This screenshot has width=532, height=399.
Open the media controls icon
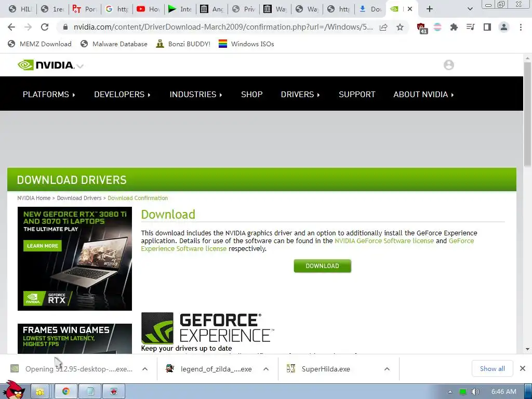point(470,27)
